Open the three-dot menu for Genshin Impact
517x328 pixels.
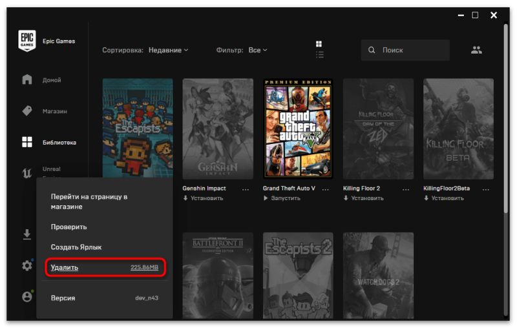point(246,189)
